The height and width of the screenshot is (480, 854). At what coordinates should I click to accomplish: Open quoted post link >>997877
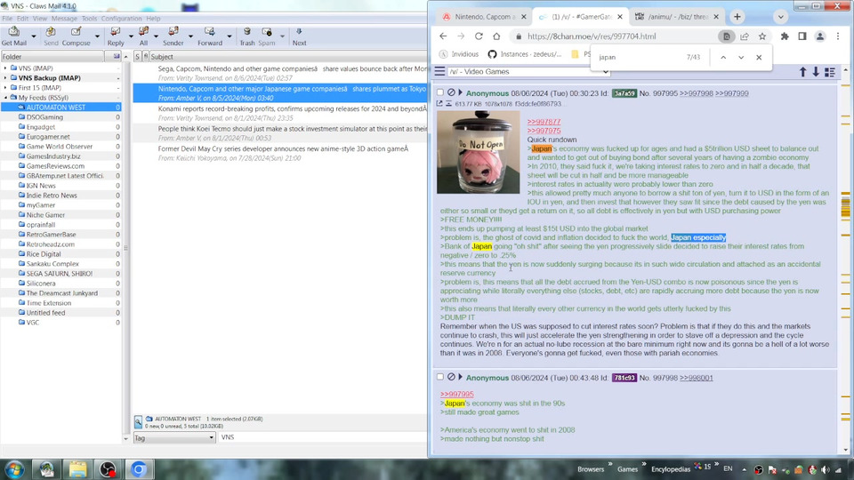click(x=544, y=122)
